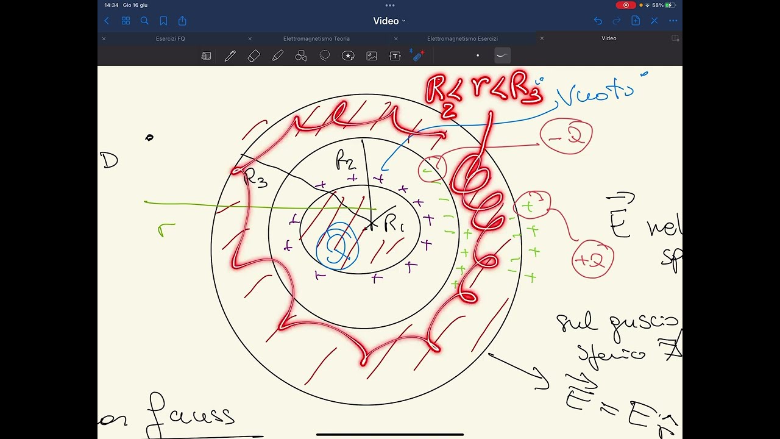This screenshot has height=439, width=780.
Task: Open the share and export menu
Action: [182, 21]
